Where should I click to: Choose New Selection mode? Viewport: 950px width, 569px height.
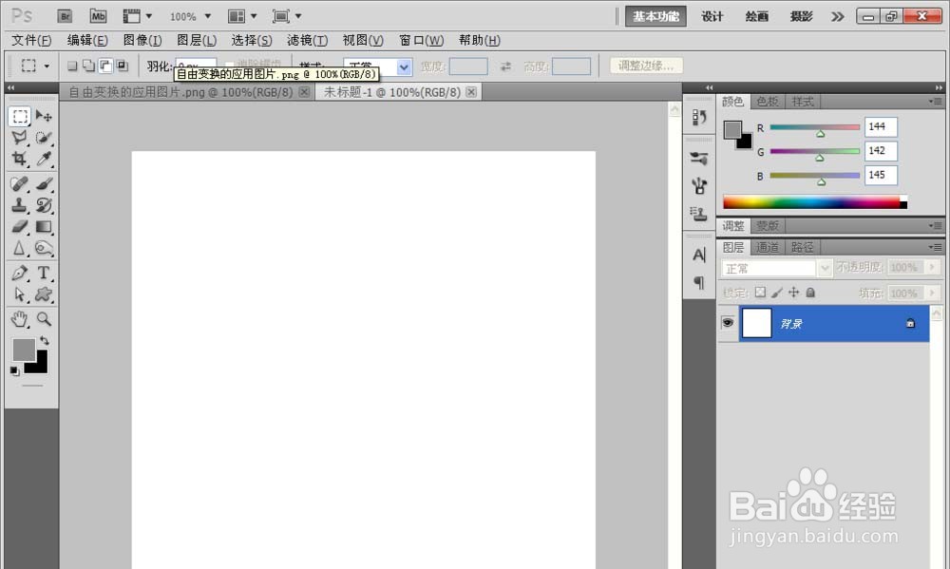point(72,66)
